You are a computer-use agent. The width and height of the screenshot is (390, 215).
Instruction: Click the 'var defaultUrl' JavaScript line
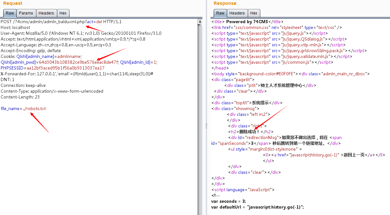[257, 207]
